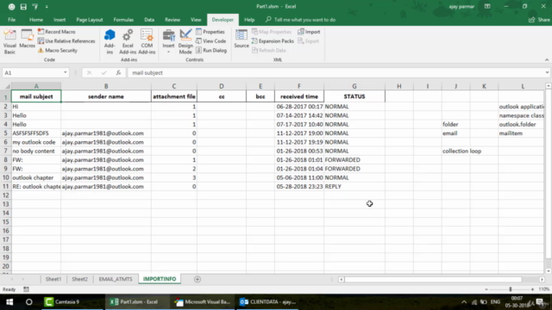This screenshot has width=552, height=310.
Task: Switch to the Insert ribbon tab
Action: coord(60,20)
